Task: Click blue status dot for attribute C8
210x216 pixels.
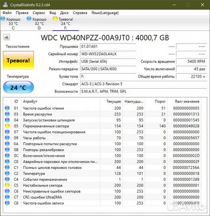Action: coord(7,203)
